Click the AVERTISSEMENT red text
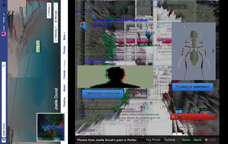The width and height of the screenshot is (228, 144). click(x=193, y=122)
